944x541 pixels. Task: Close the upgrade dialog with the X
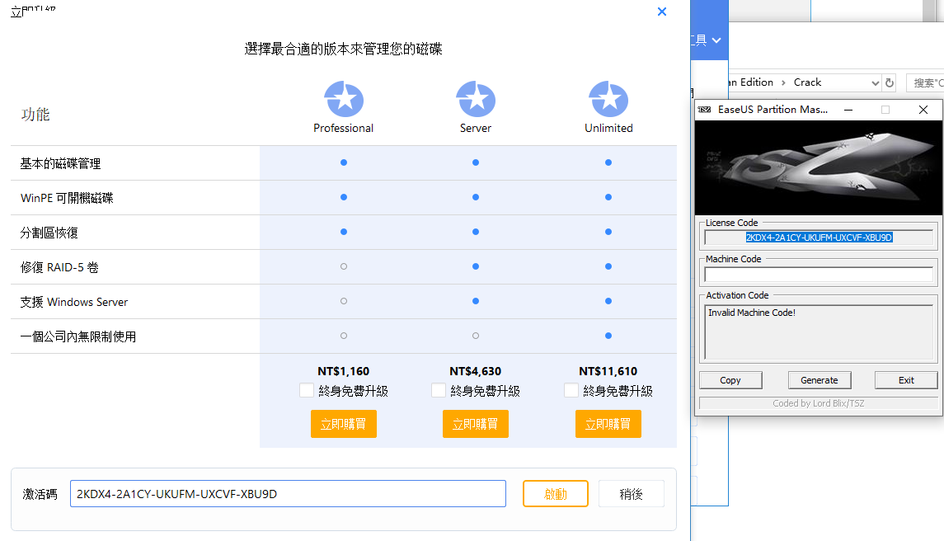[662, 12]
